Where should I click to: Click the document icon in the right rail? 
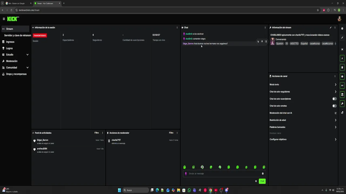pos(342,67)
